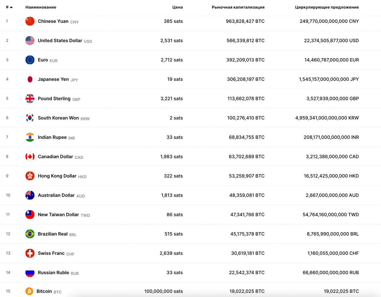Select the Indian Rupee name

pyautogui.click(x=52, y=137)
